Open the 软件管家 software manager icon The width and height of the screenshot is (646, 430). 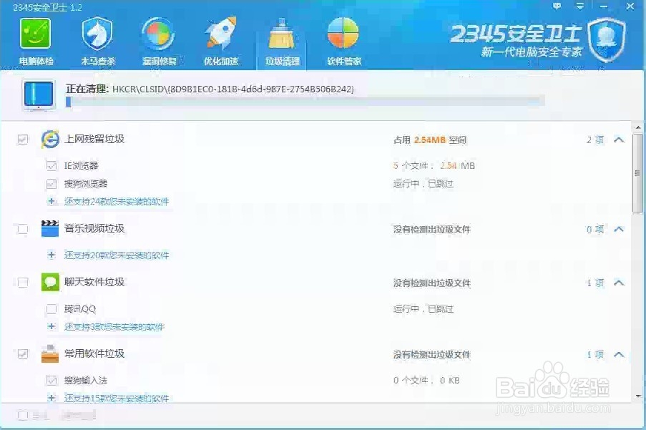click(343, 34)
